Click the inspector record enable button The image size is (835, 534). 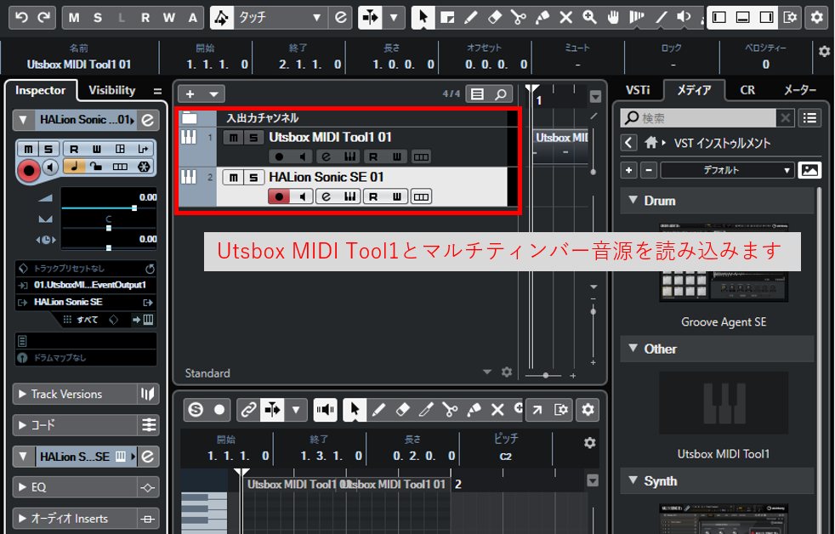pyautogui.click(x=29, y=171)
